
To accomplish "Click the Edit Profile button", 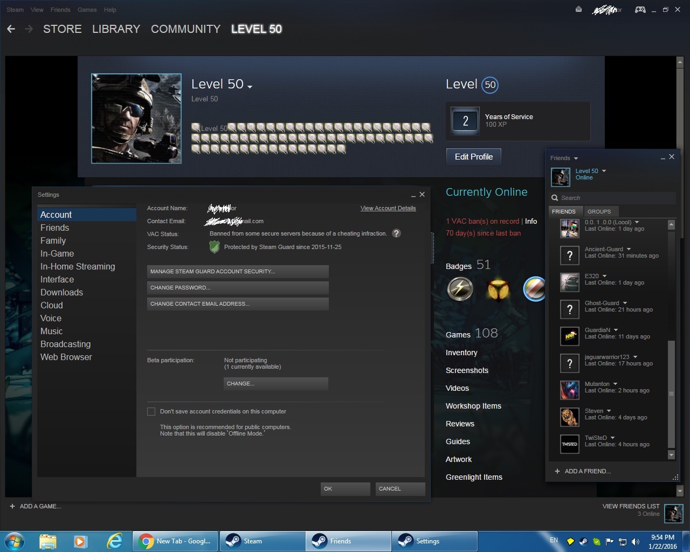I will [x=474, y=157].
